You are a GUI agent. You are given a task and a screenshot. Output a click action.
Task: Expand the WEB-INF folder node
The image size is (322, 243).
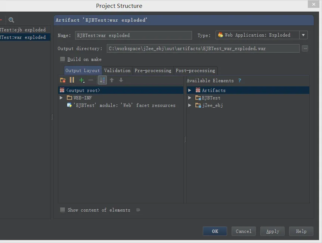[61, 98]
